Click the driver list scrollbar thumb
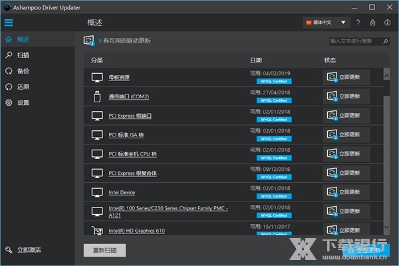 point(386,160)
